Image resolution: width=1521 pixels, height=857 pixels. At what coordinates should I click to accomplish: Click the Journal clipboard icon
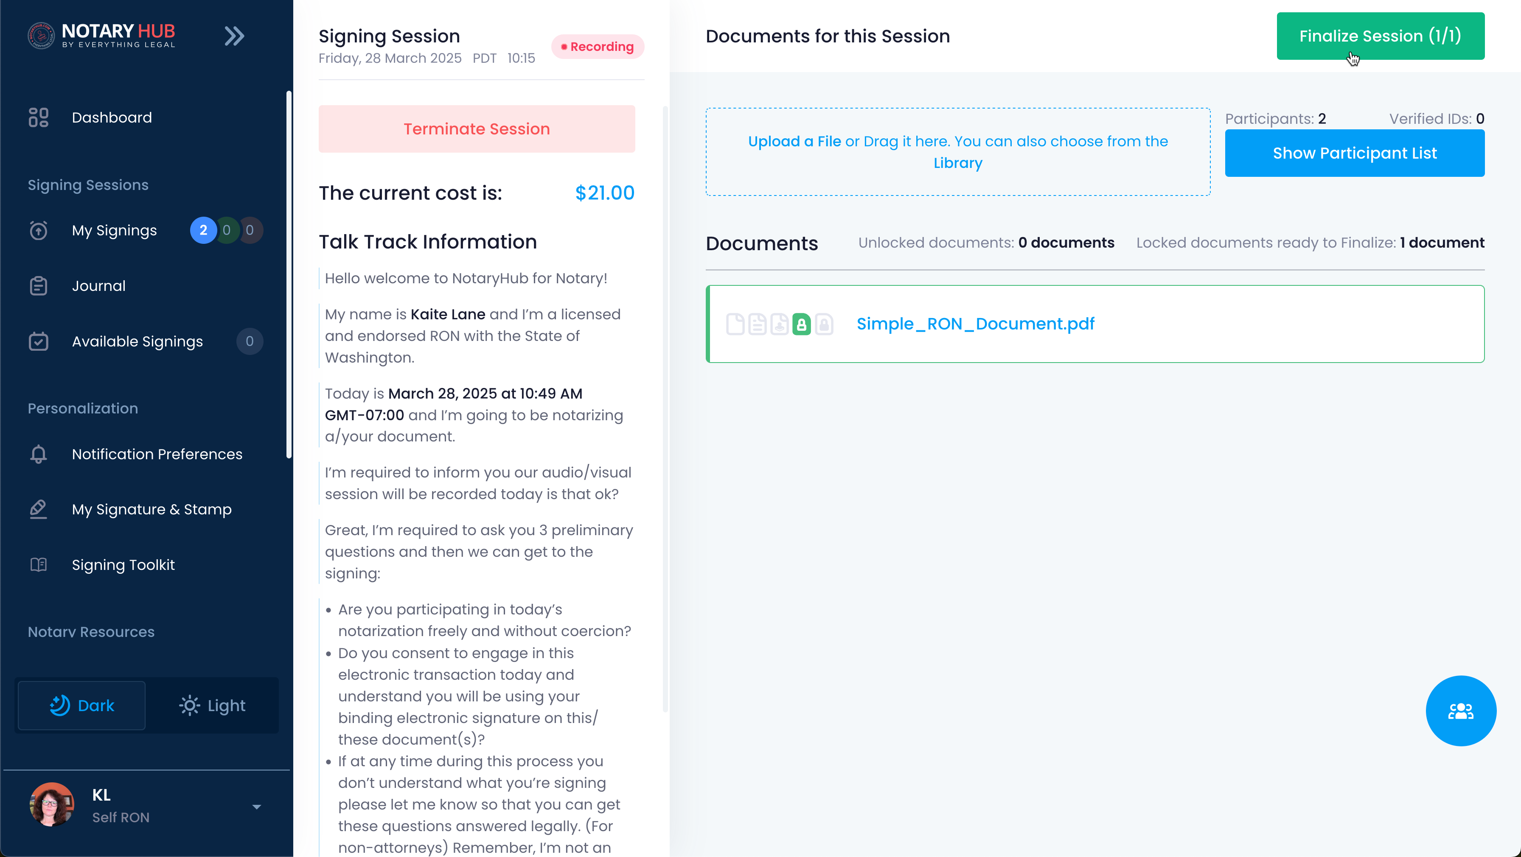[38, 285]
